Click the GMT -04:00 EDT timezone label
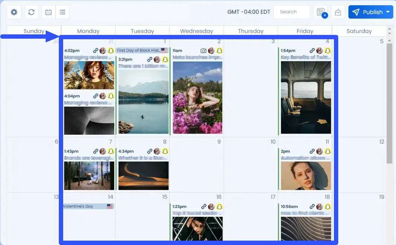396x245 pixels. [x=249, y=12]
